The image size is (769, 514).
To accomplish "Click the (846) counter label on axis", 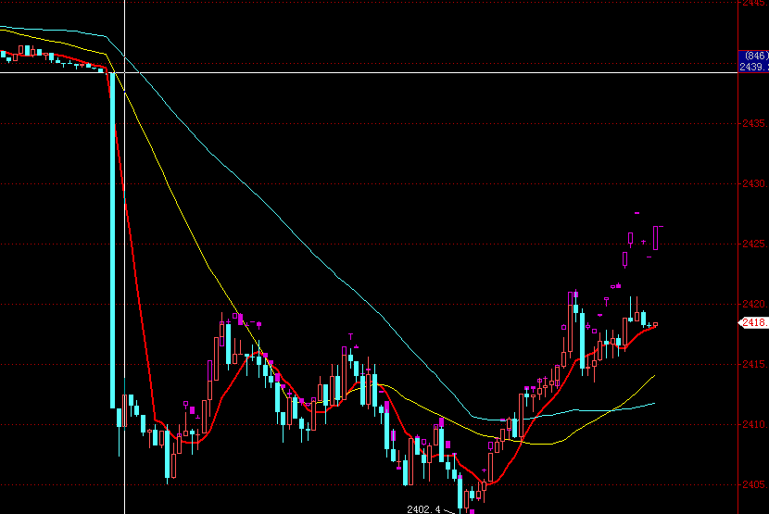I will tap(753, 56).
